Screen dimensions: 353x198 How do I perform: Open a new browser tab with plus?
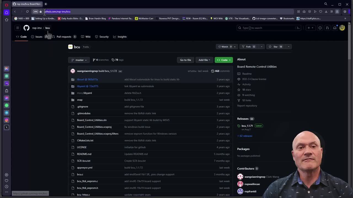[x=46, y=4]
